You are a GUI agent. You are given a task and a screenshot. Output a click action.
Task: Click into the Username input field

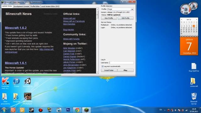[122, 63]
